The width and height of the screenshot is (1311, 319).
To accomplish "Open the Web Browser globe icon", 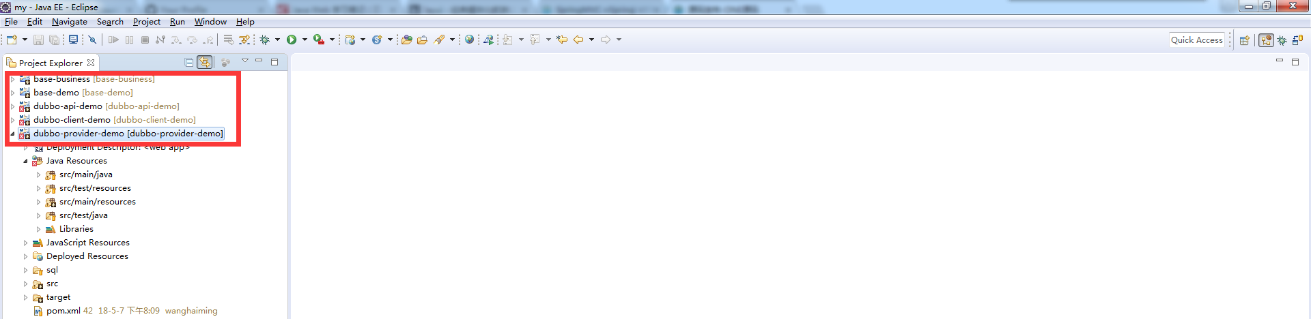I will click(470, 40).
